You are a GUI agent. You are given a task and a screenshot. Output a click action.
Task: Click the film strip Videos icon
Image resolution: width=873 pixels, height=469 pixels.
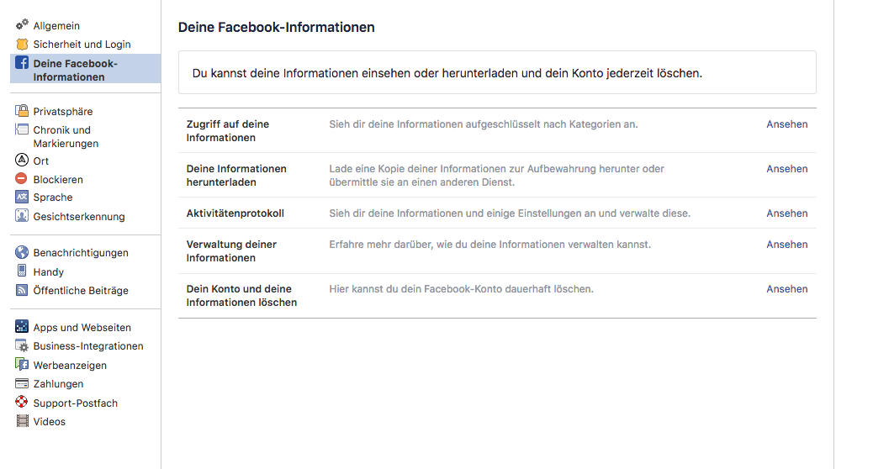click(x=22, y=421)
